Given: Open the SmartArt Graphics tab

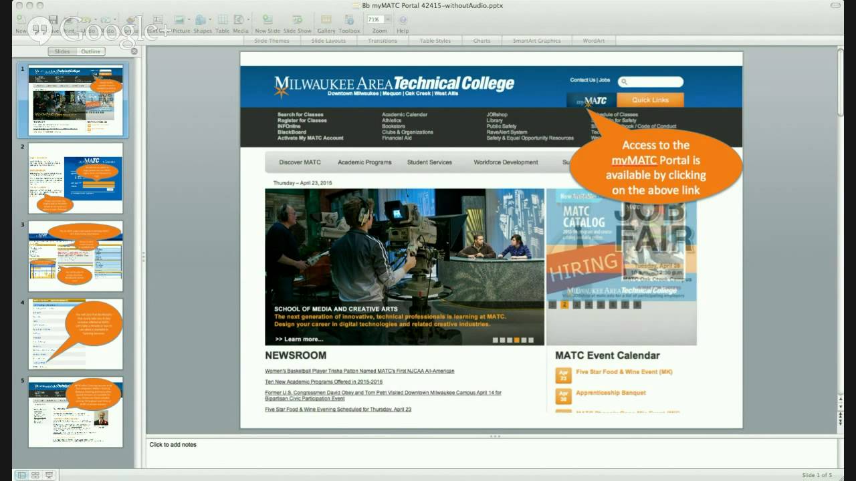Looking at the screenshot, I should pyautogui.click(x=536, y=41).
